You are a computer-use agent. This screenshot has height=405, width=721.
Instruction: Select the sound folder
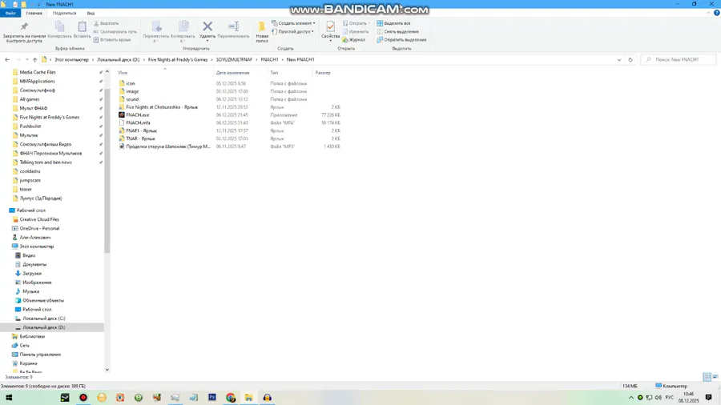pyautogui.click(x=132, y=98)
